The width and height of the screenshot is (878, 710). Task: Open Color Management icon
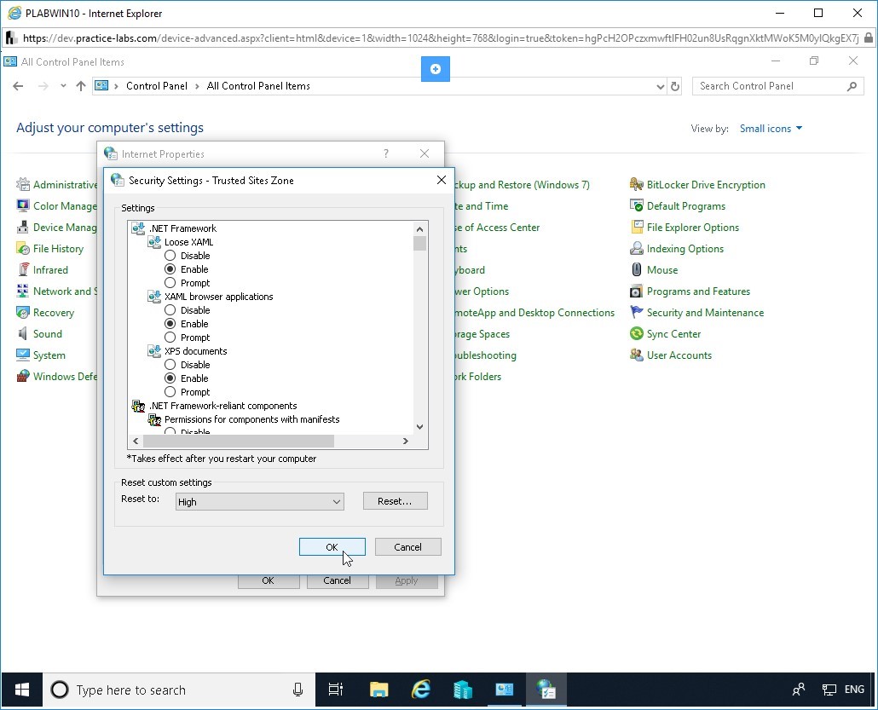click(23, 205)
